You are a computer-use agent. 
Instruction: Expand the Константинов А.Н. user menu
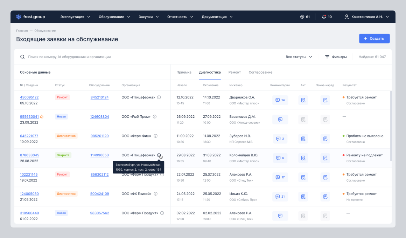tap(367, 17)
